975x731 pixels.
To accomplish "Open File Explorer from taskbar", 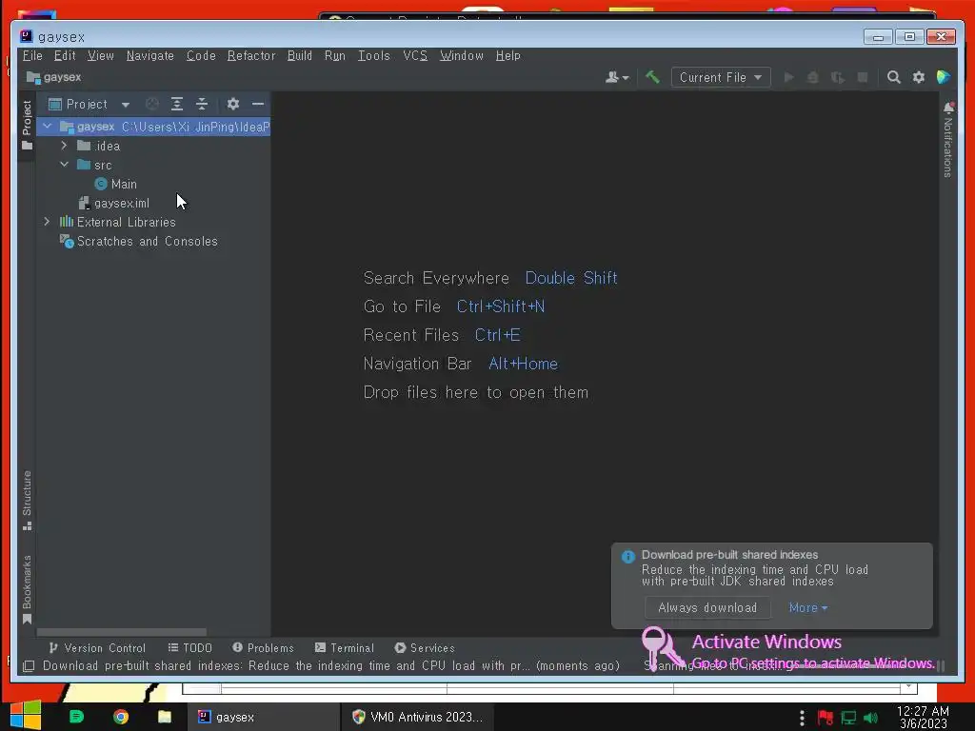I will click(164, 717).
